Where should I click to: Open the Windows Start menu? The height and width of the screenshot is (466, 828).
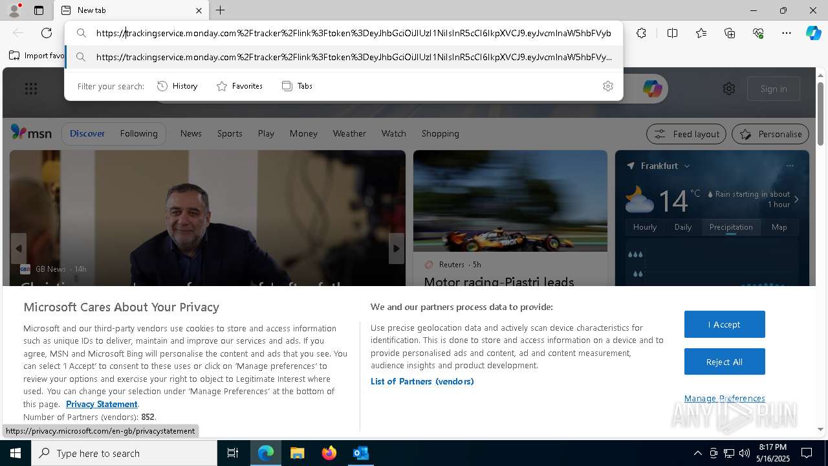16,453
